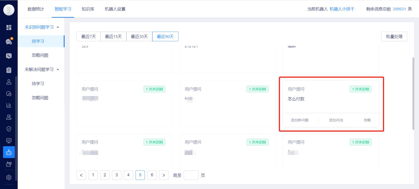Viewport: 419px width, 189px height.
Task: Collapse the 未识别问题学习 section arrow
Action: [58, 27]
